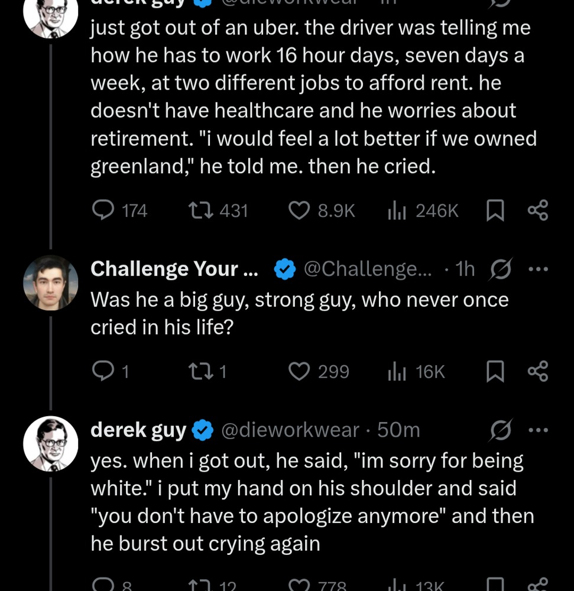Open the @dieworkwear profile handle

290,430
